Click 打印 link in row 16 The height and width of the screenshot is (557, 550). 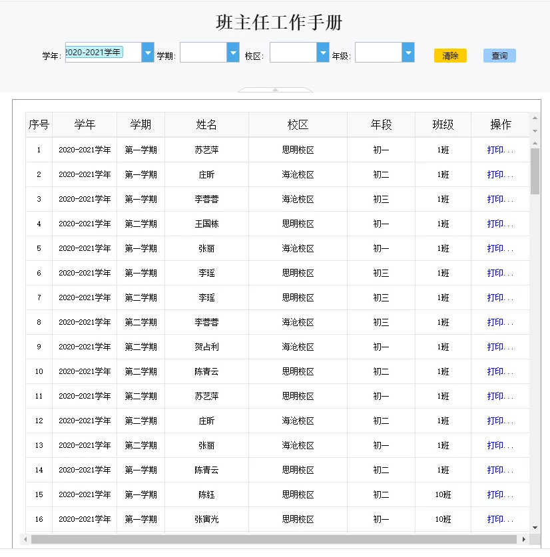tap(499, 519)
